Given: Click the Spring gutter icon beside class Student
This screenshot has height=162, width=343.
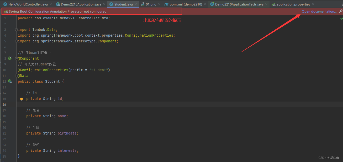Looking at the screenshot, I should point(10,81).
